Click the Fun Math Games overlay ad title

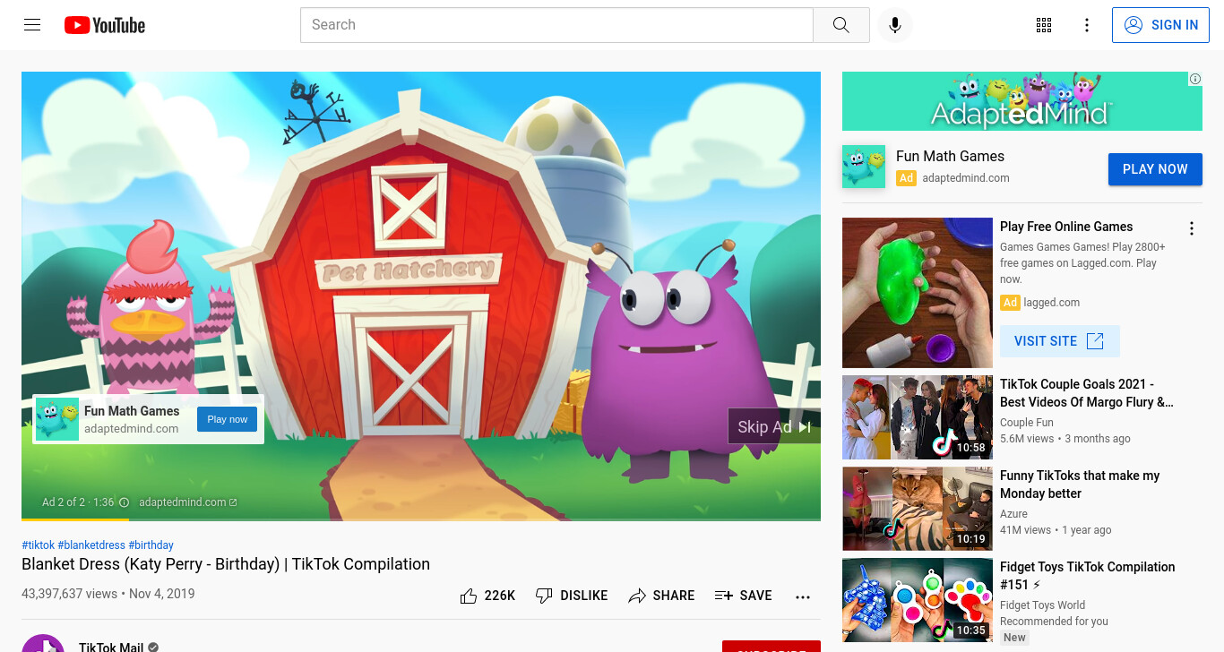(132, 411)
